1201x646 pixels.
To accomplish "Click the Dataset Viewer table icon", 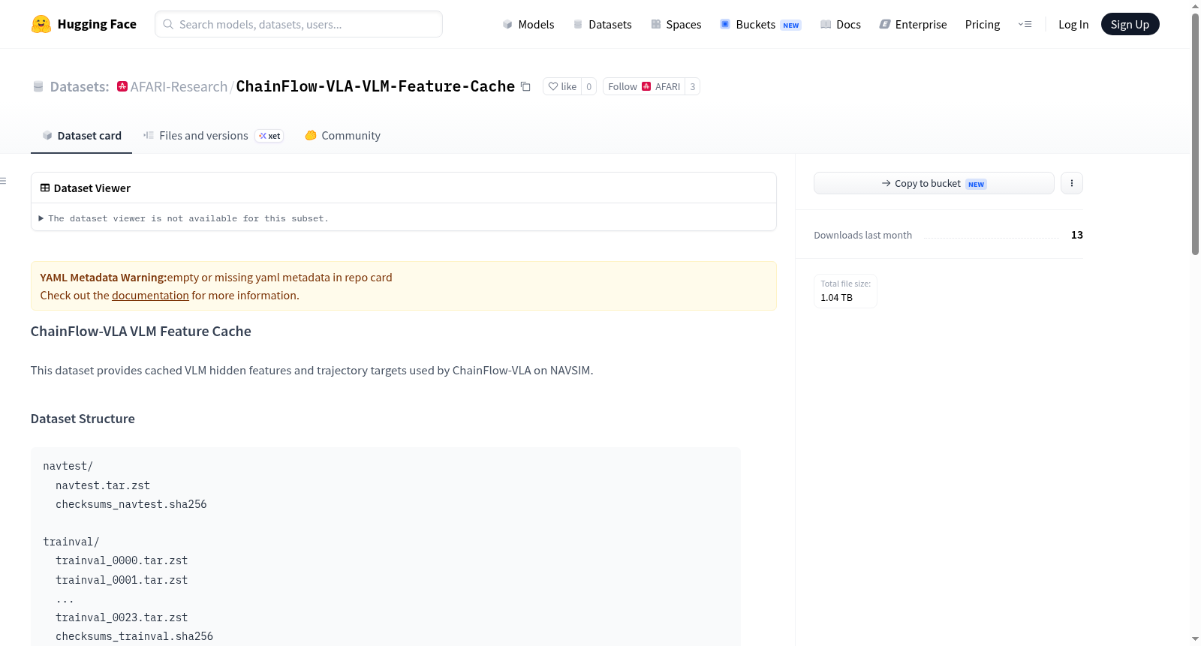I will click(45, 188).
